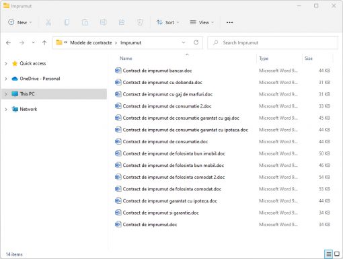Switch to large thumbnails view in status bar

(337, 254)
